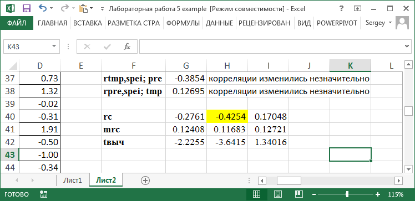Select the Лист2 sheet tab
This screenshot has height=201, width=415.
click(x=106, y=181)
